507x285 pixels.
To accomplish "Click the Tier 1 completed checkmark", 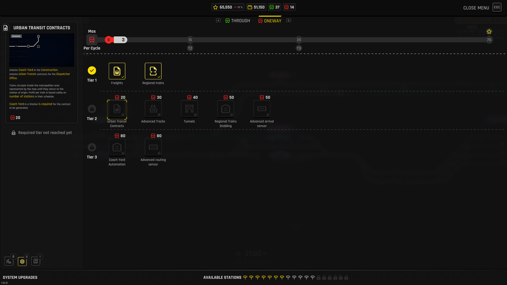I will [x=92, y=70].
